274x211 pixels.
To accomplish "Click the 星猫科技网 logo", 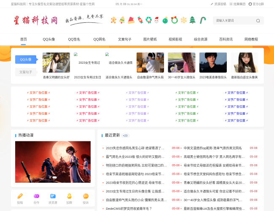I will (36, 20).
